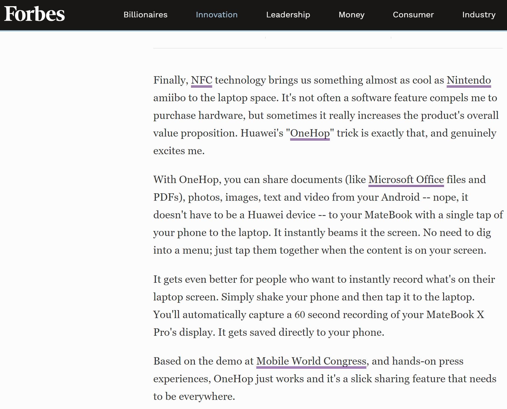Screen dimensions: 507x409
Task: Click the text "Based on the demo at"
Action: [x=203, y=361]
